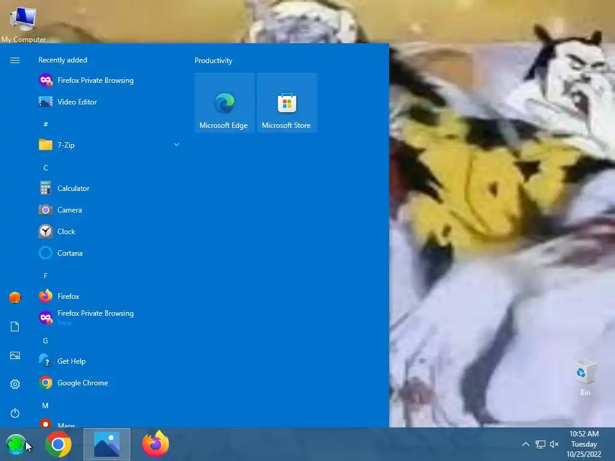Viewport: 615px width, 461px height.
Task: Open the Pictures sidebar icon
Action: tap(15, 355)
